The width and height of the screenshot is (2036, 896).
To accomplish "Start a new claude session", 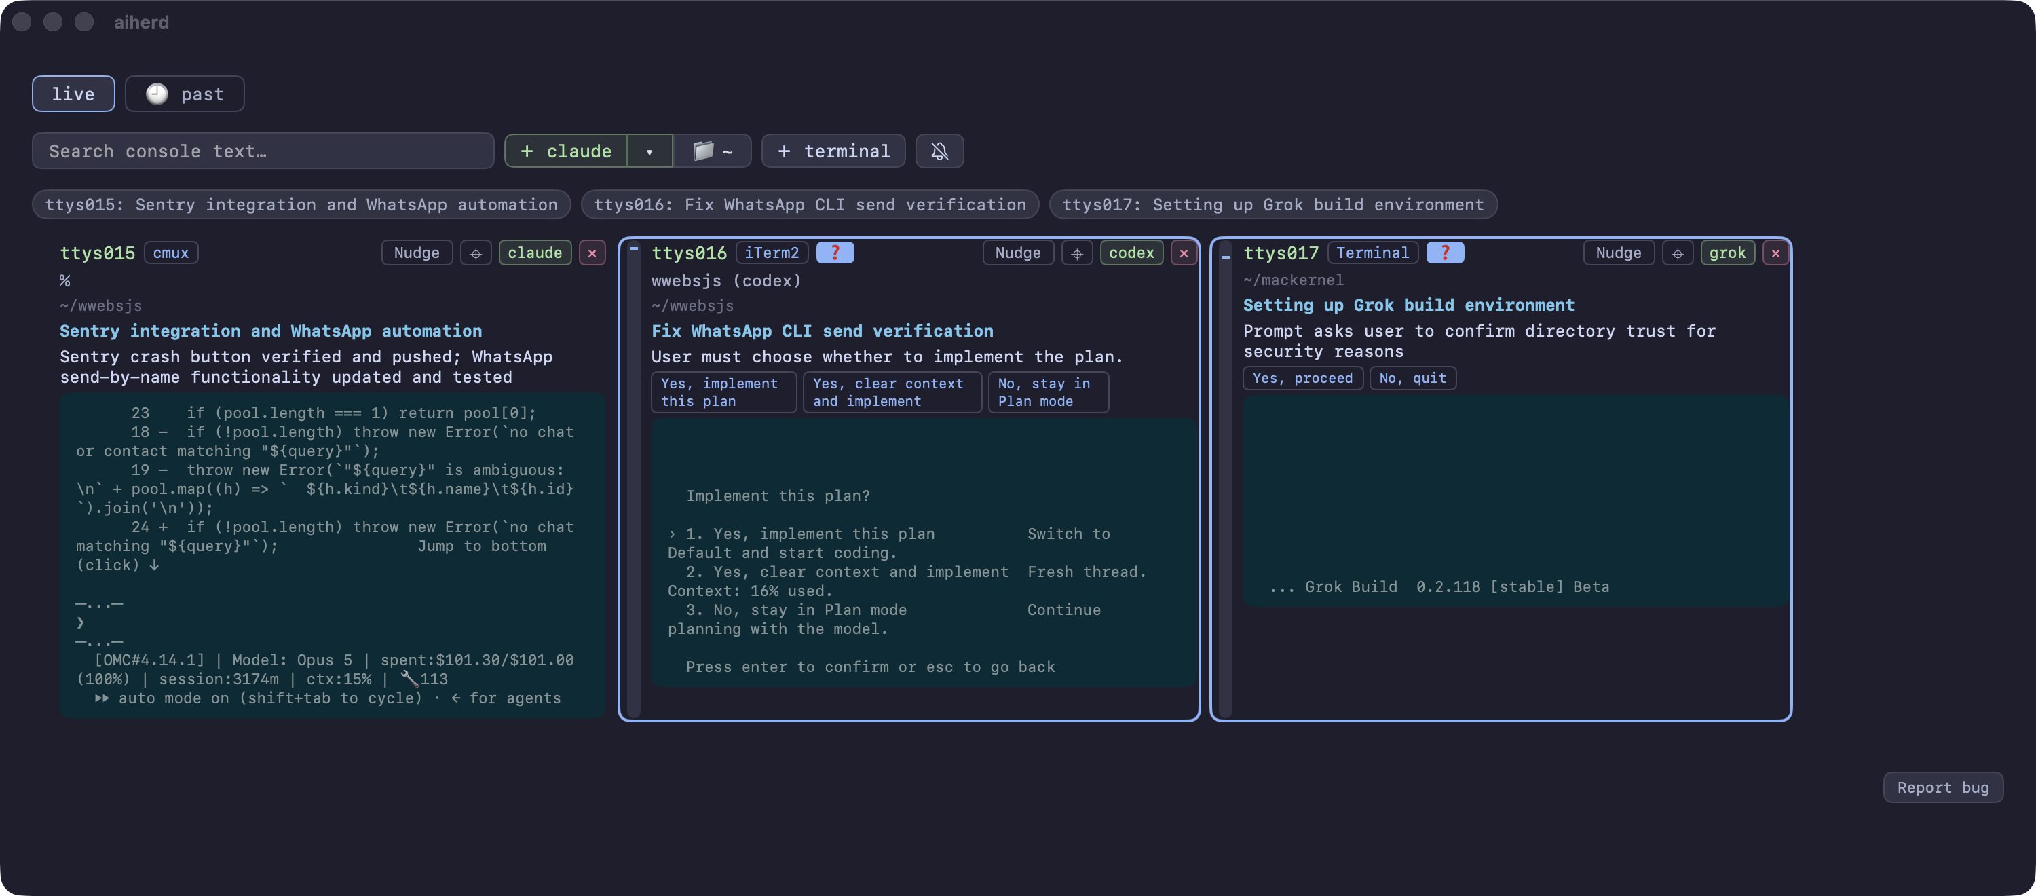I will click(x=566, y=151).
